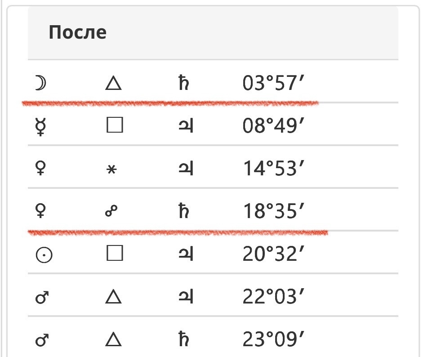Click the square aspect in the Mercury row
Screen dimensions: 424x357
[x=114, y=127]
